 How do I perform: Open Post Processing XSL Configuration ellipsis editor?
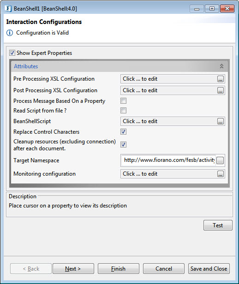click(x=221, y=90)
